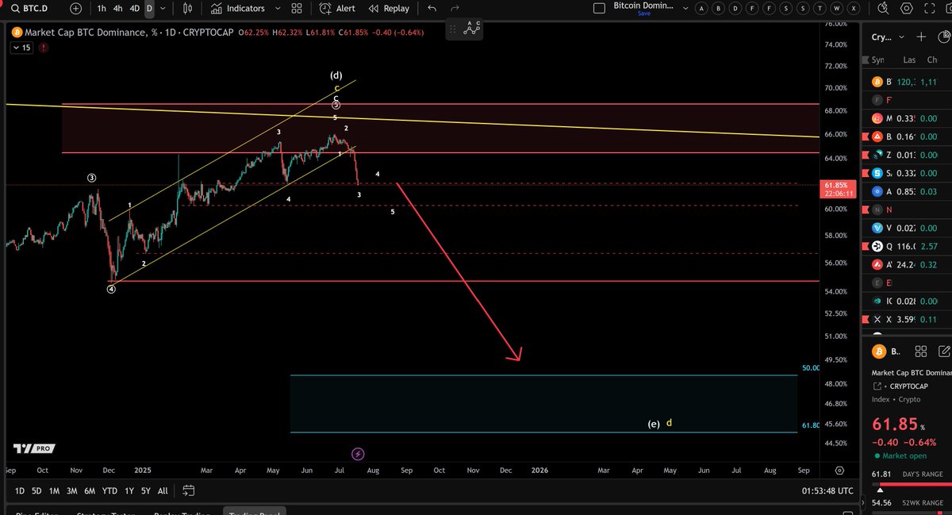
Task: Set date range to YTD
Action: [x=110, y=490]
